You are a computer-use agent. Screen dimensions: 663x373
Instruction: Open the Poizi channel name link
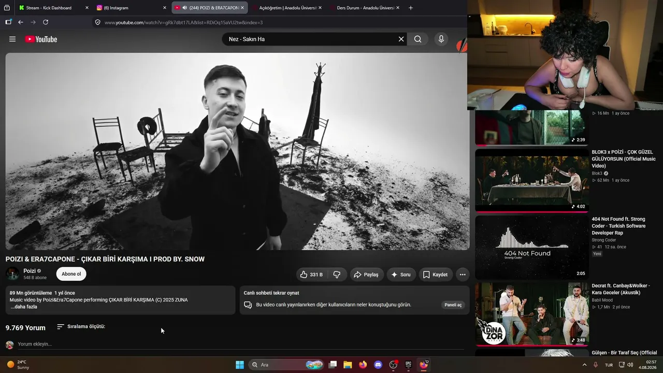[30, 271]
